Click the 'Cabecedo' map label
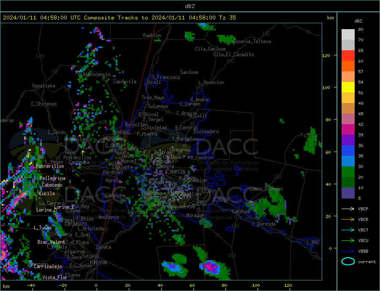This screenshot has height=291, width=380. (52, 185)
